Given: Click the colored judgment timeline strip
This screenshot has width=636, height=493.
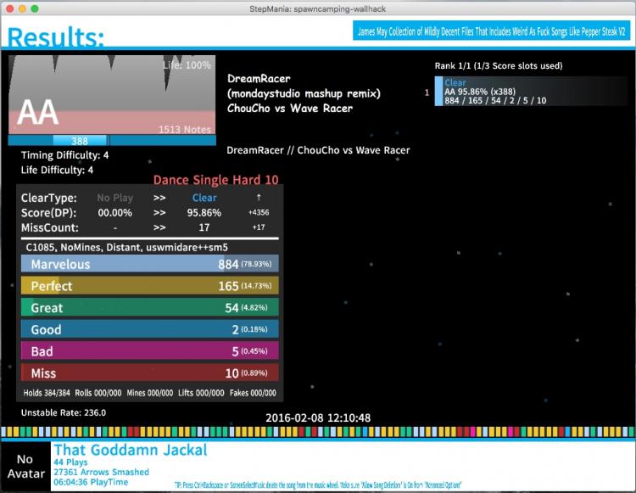Looking at the screenshot, I should click(318, 432).
